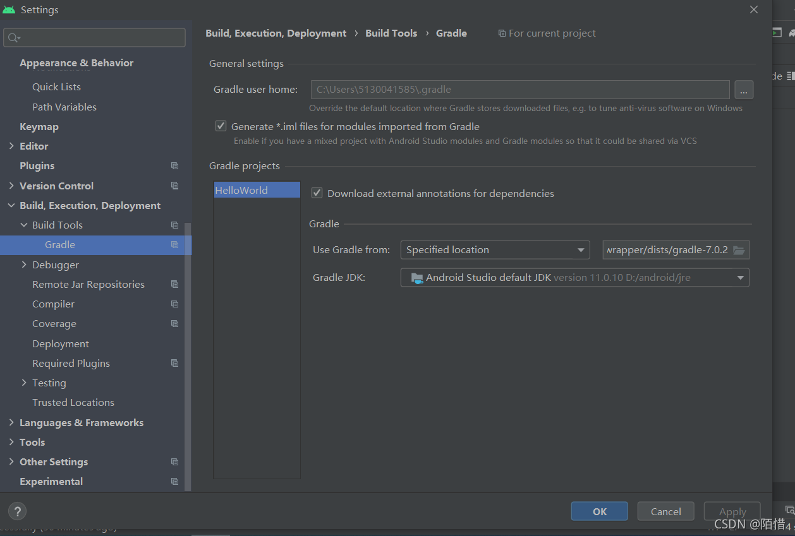Focus the settings search field
The height and width of the screenshot is (536, 795).
(x=95, y=38)
